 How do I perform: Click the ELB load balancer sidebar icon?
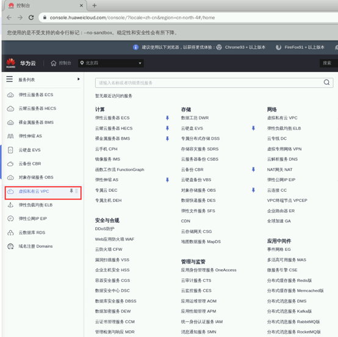10,205
